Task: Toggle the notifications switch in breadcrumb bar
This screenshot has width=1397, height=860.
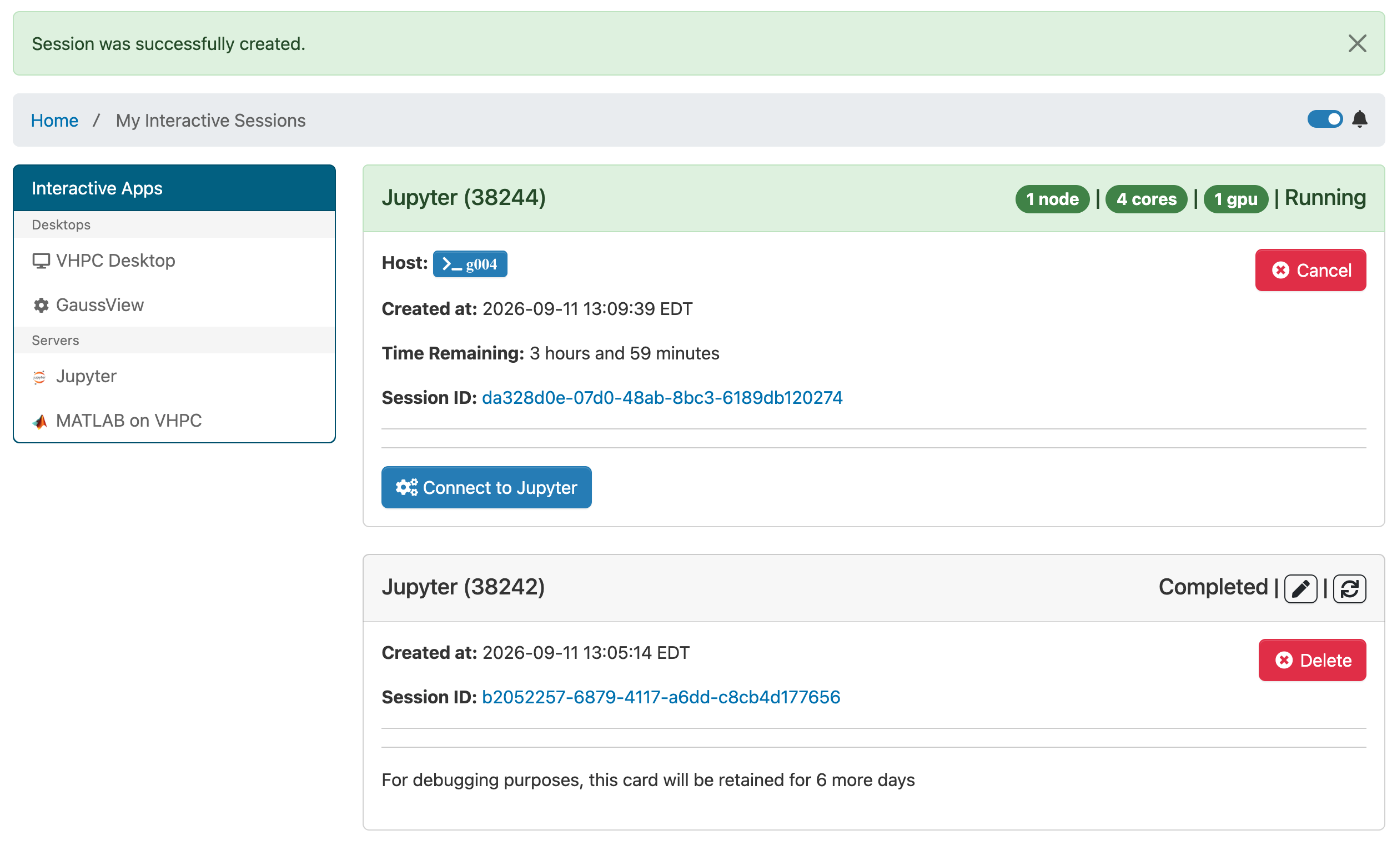Action: [x=1324, y=119]
